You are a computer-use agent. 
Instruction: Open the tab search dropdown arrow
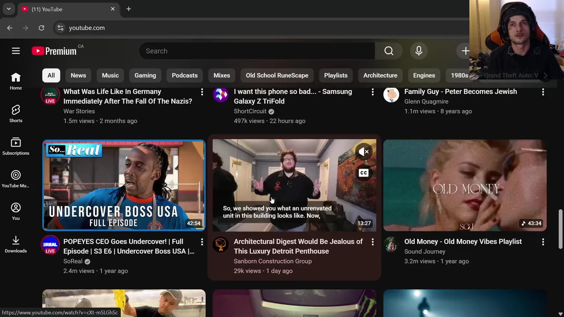click(x=8, y=9)
